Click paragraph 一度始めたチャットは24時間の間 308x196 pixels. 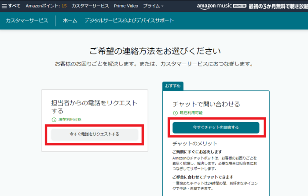215,186
